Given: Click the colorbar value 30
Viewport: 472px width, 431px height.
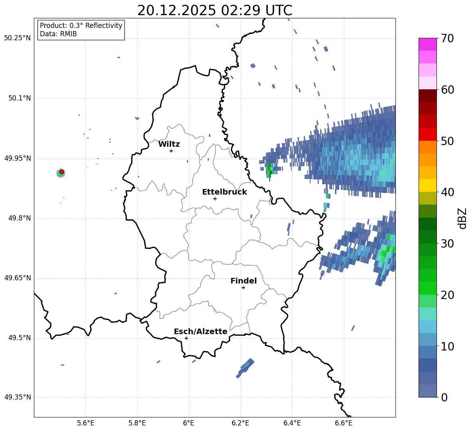Looking at the screenshot, I should pyautogui.click(x=447, y=244).
